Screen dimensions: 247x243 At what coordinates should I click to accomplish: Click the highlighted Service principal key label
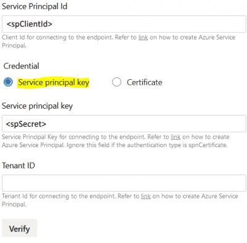click(x=54, y=82)
